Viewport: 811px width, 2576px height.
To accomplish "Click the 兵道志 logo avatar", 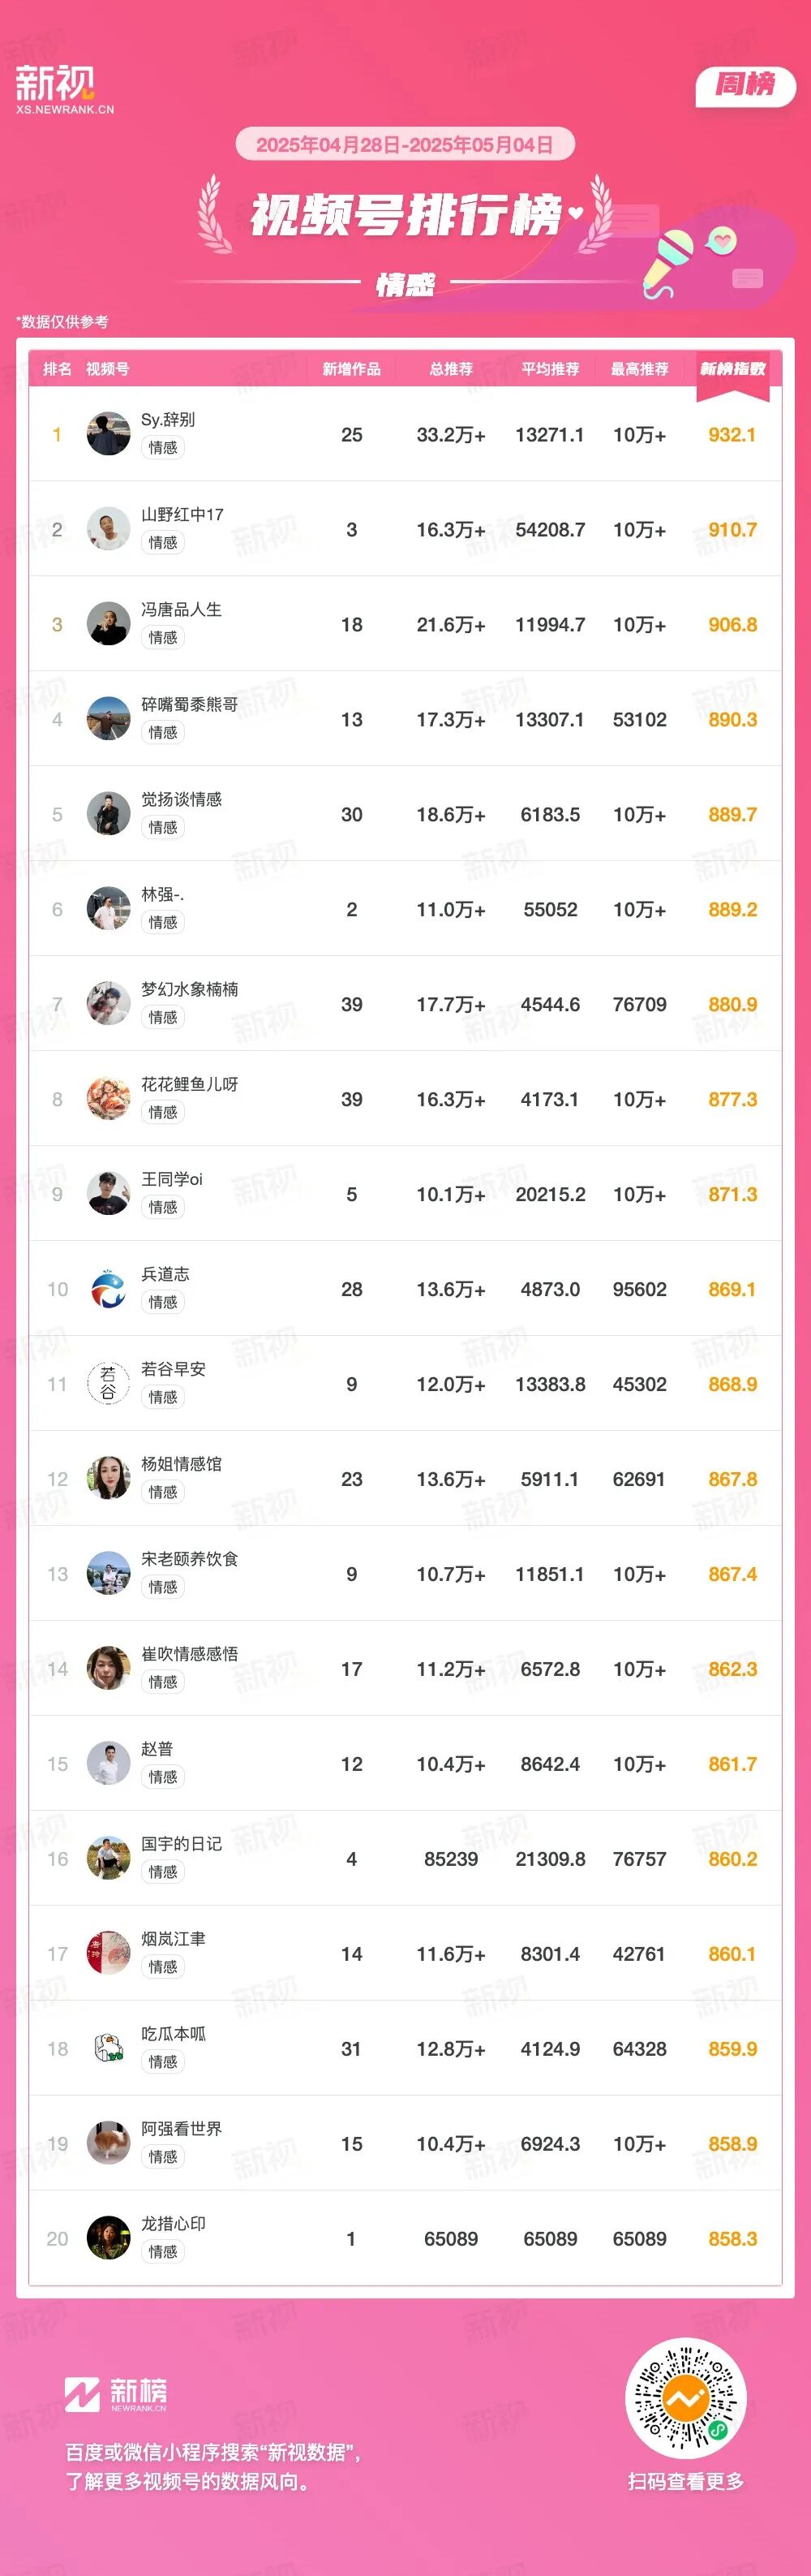I will (x=108, y=1288).
